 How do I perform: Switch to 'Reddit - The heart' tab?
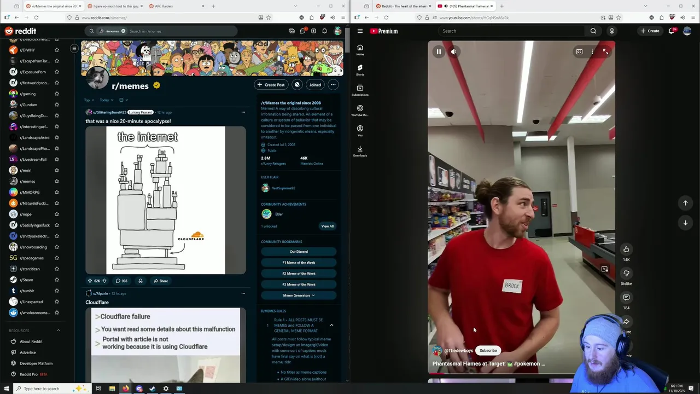coord(404,6)
